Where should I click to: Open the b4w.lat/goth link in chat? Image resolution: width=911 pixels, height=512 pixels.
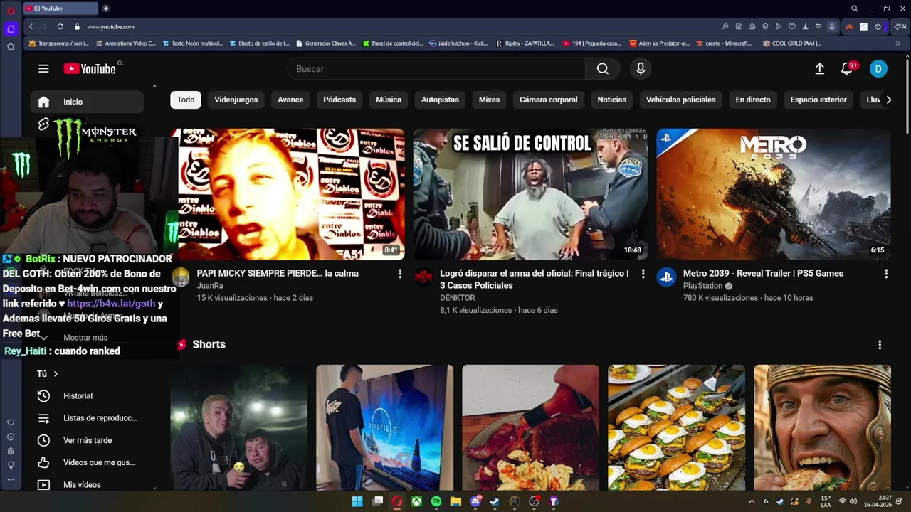click(111, 304)
